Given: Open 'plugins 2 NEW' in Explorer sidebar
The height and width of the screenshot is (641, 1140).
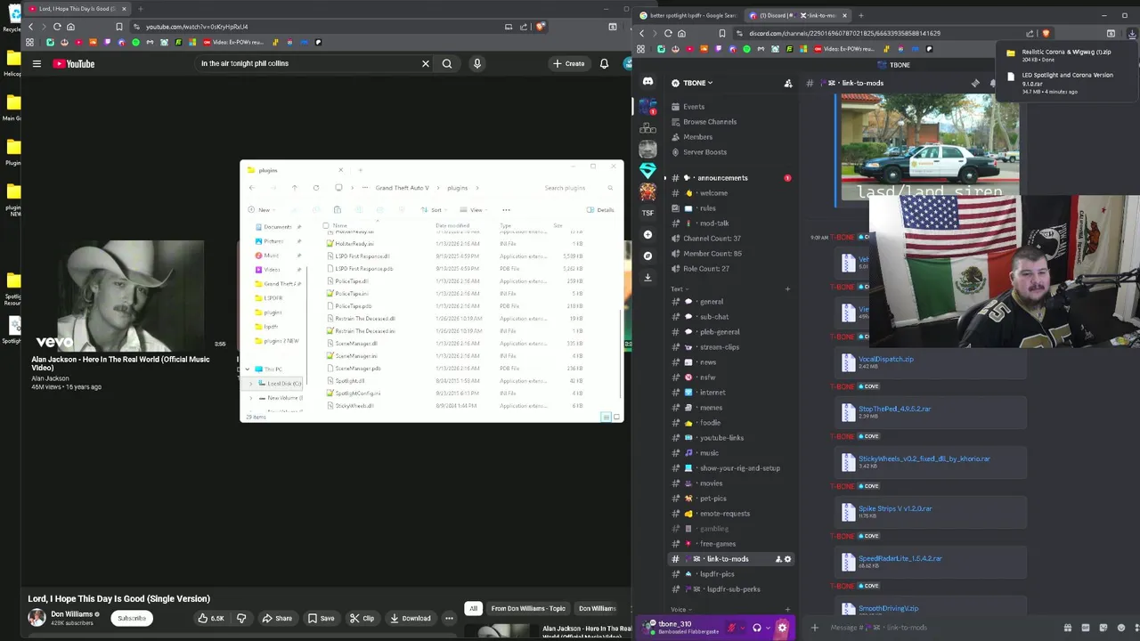Looking at the screenshot, I should 281,341.
